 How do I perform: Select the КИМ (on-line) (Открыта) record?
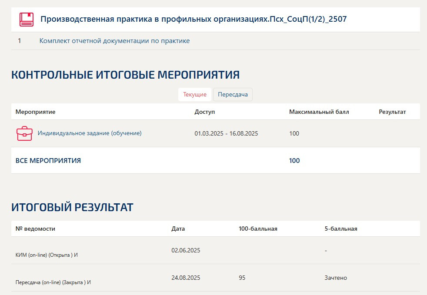pyautogui.click(x=47, y=255)
